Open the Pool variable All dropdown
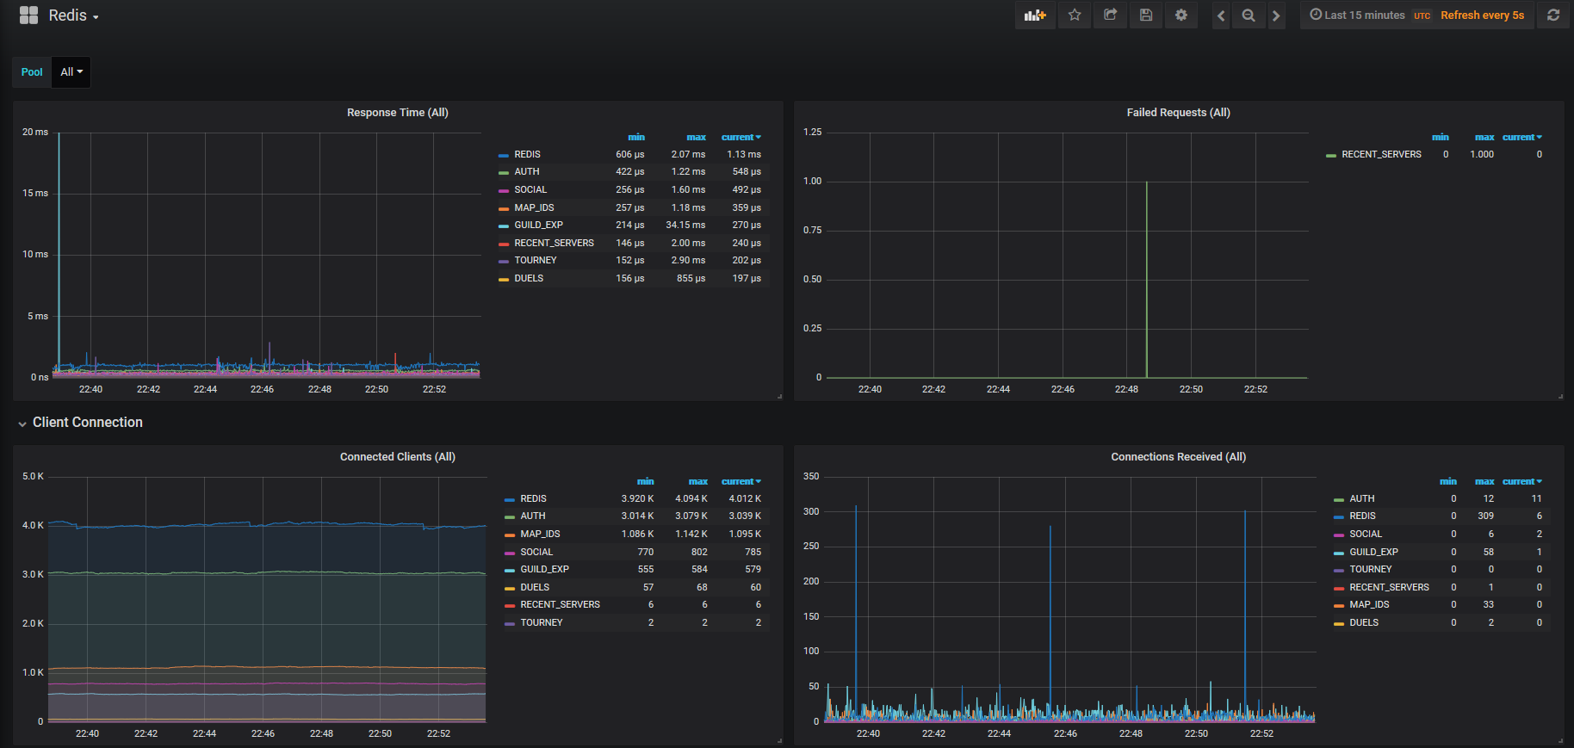 click(71, 72)
